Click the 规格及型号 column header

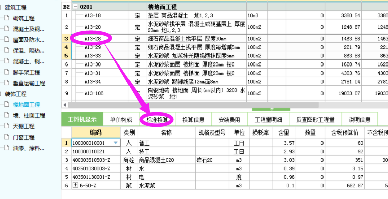(x=212, y=132)
